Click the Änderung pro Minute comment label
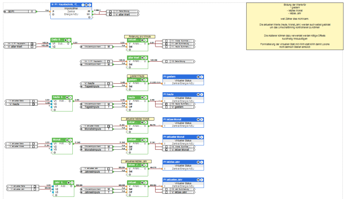 pyautogui.click(x=140, y=36)
